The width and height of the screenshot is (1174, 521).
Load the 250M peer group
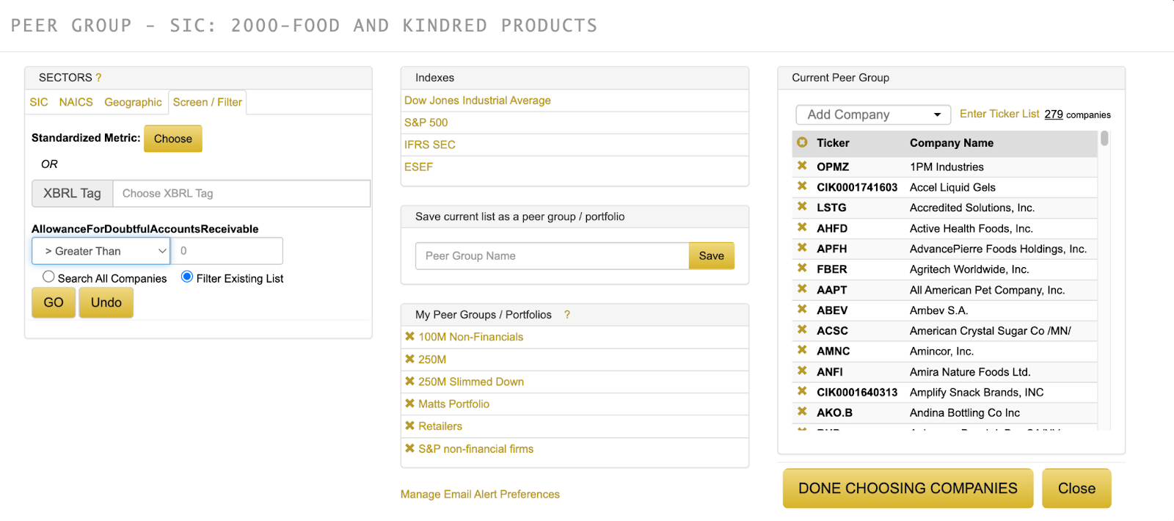pyautogui.click(x=432, y=360)
